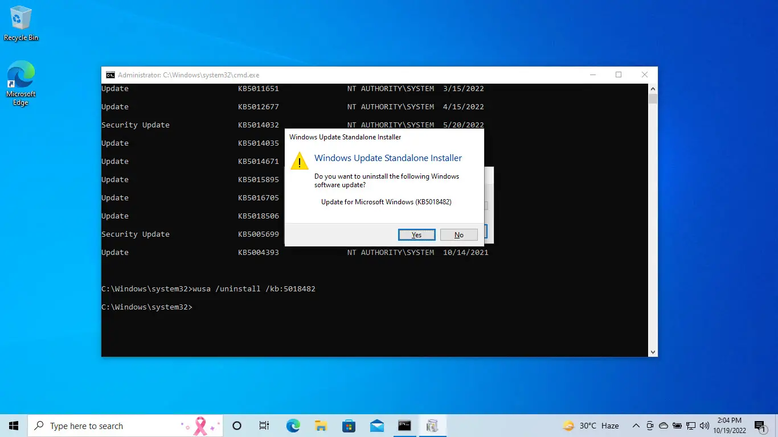Open weather widget showing 30°C Haze
778x437 pixels.
[591, 426]
